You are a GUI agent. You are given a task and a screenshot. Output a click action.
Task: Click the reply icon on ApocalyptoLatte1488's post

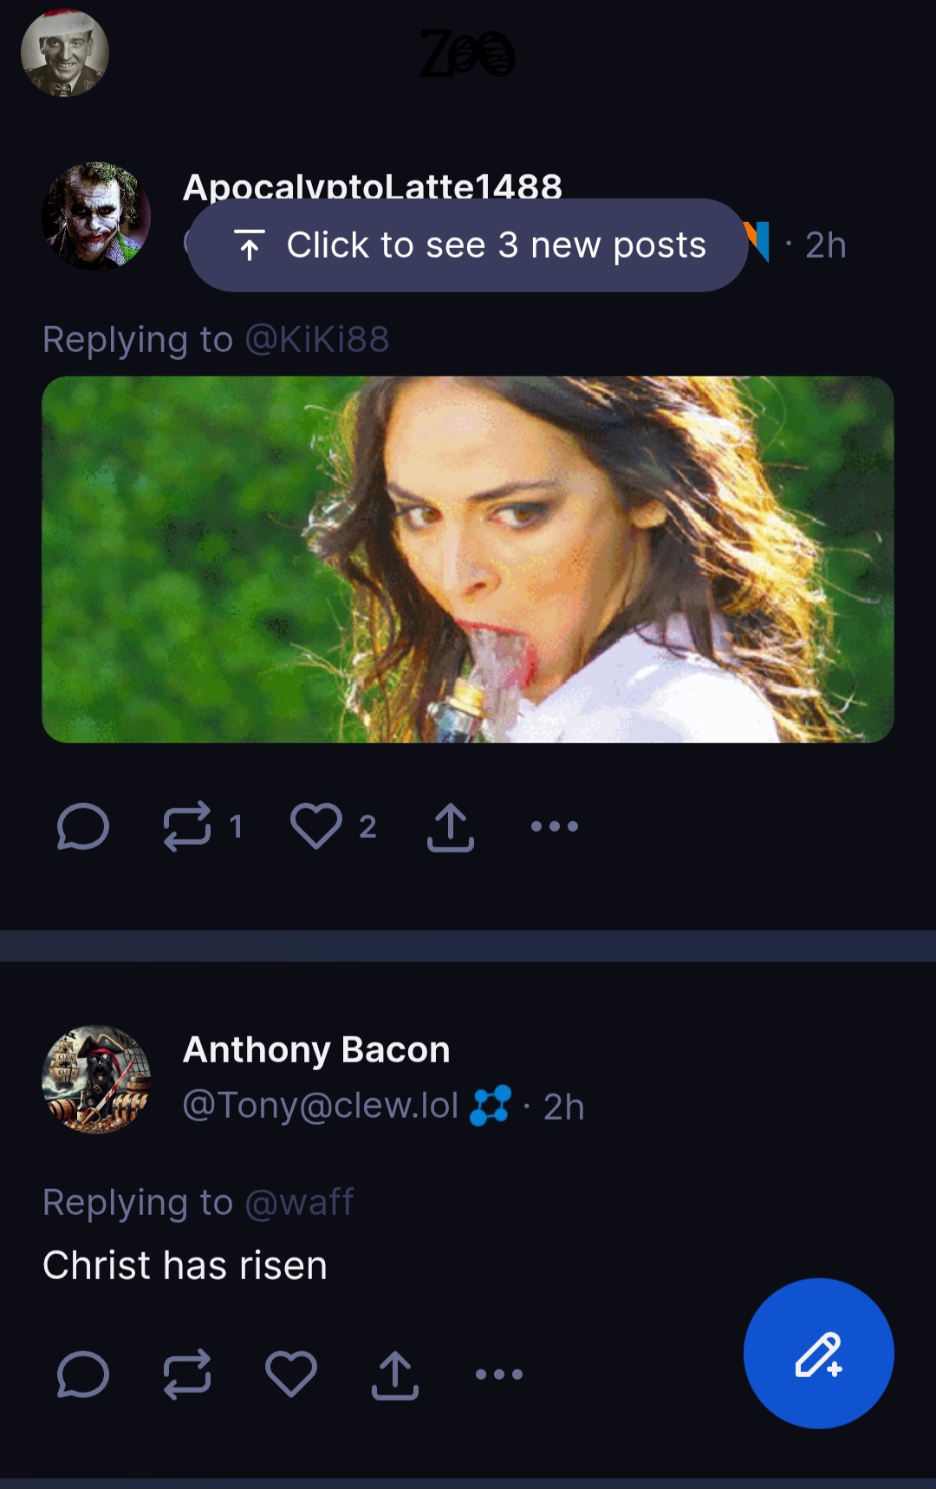82,826
